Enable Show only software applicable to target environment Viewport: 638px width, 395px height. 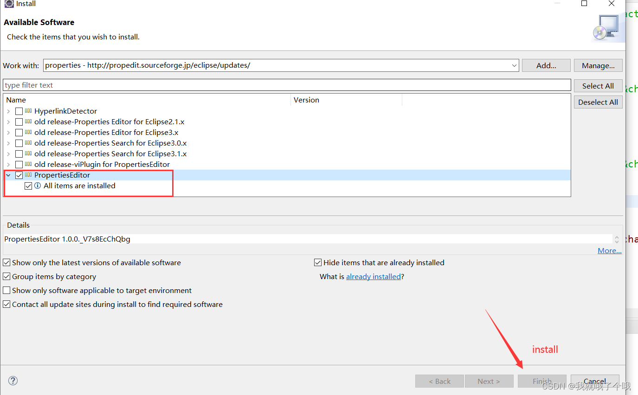tap(6, 290)
